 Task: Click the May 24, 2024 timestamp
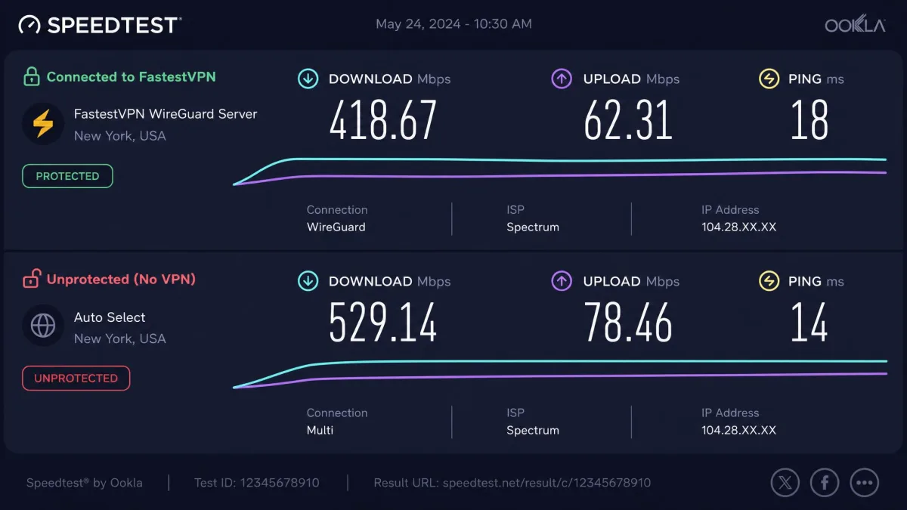(x=453, y=24)
